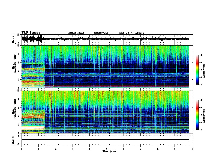
Task: Click the "6" time axis tick label
Action: [x=124, y=149]
